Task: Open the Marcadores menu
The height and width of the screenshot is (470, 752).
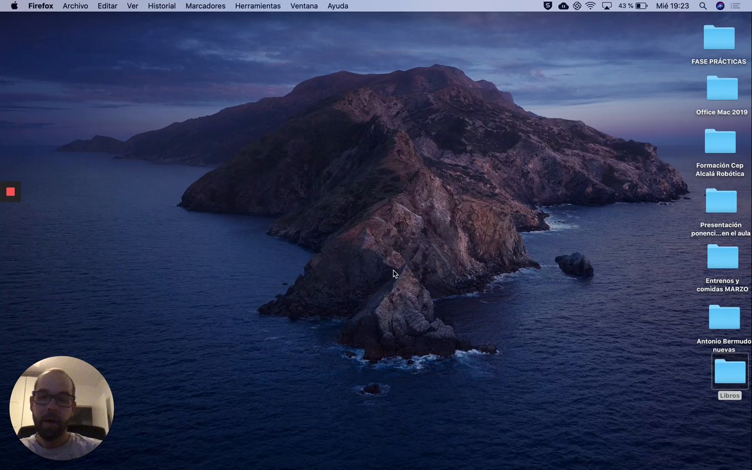Action: tap(206, 6)
